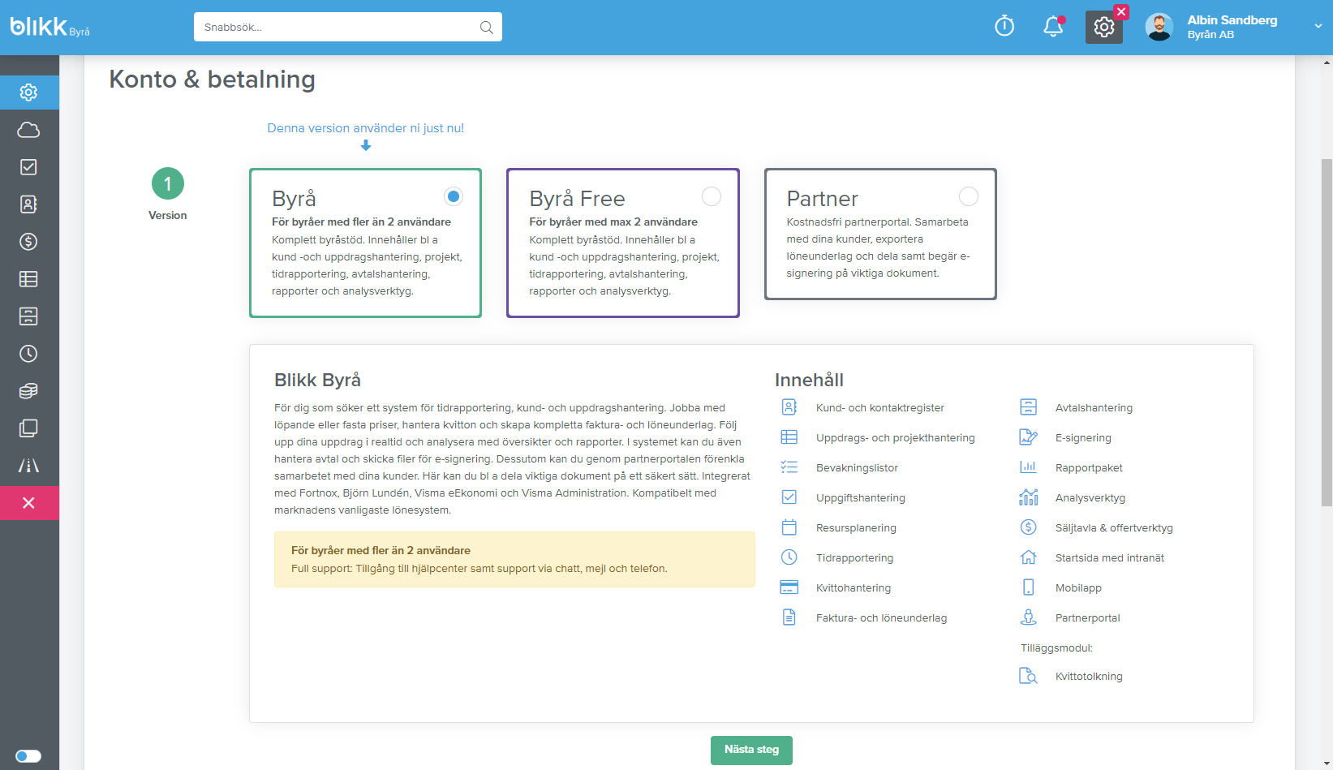
Task: Focus the Snabbsök search field
Action: [348, 27]
